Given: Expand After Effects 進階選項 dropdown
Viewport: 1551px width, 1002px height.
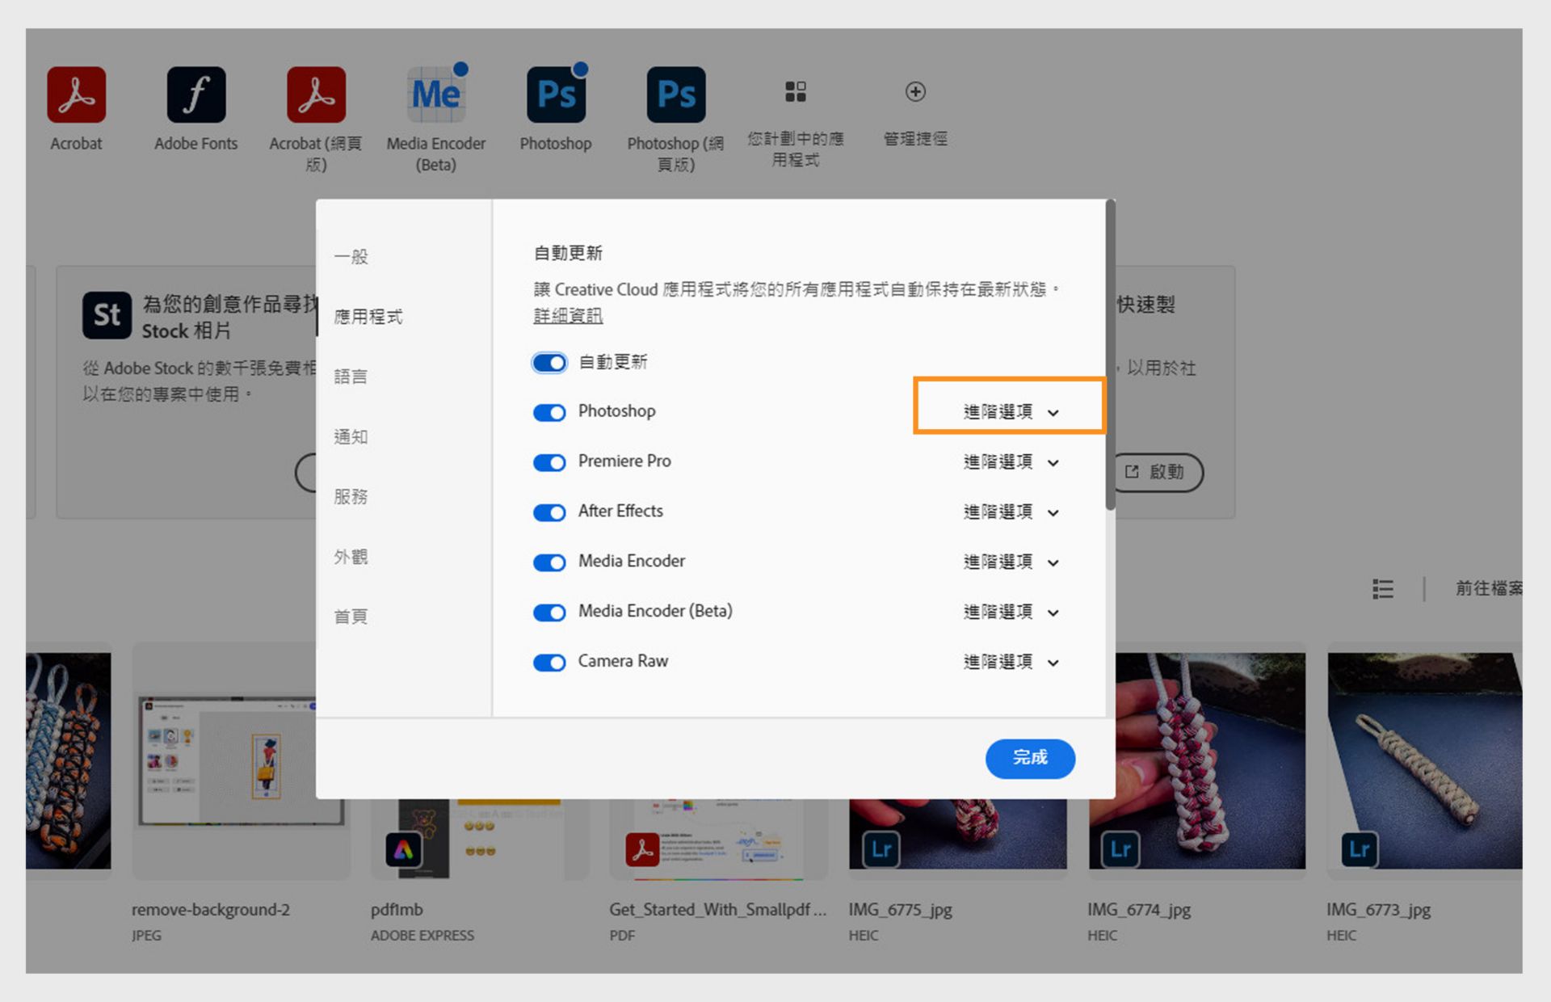Looking at the screenshot, I should pyautogui.click(x=1010, y=512).
